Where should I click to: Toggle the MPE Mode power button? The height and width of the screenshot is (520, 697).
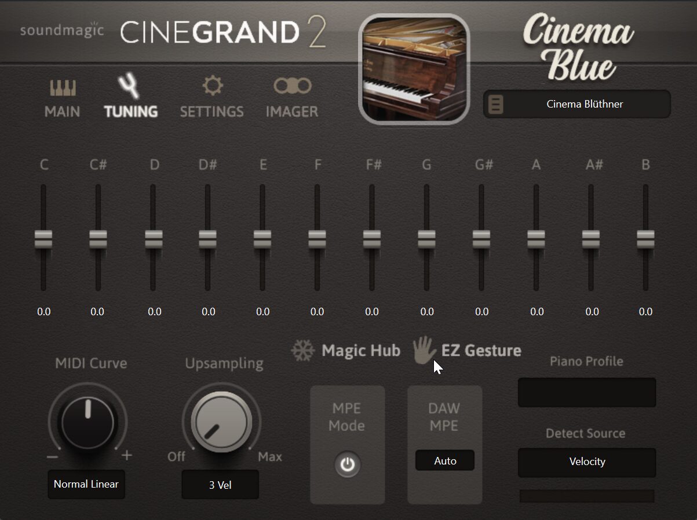tap(347, 464)
